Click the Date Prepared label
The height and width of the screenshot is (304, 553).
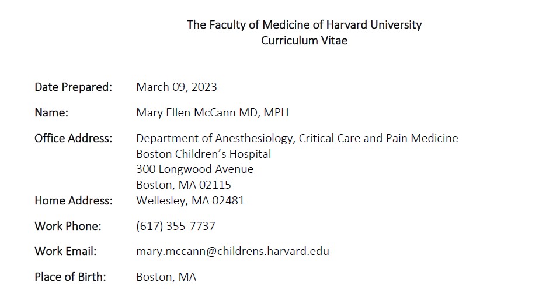[73, 87]
